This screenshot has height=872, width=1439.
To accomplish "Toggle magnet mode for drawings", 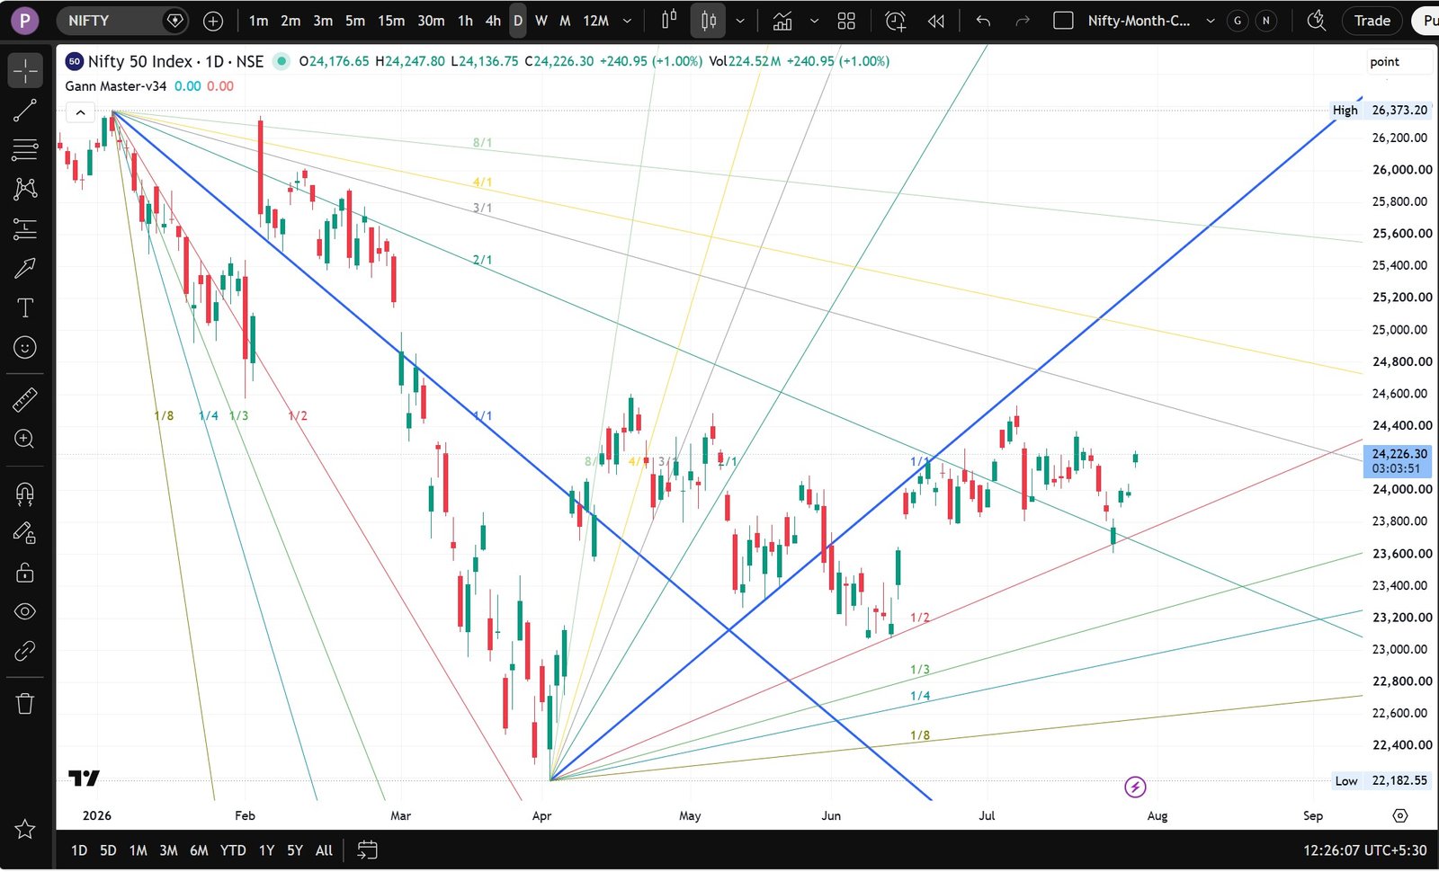I will tap(25, 493).
